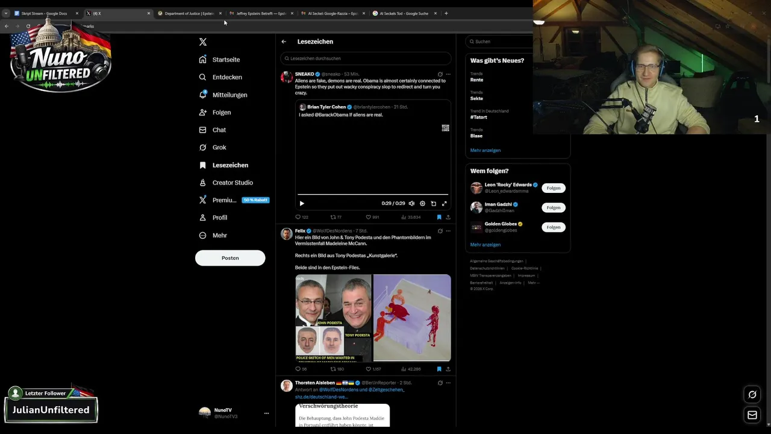The width and height of the screenshot is (771, 434).
Task: Follow Leon 'Rocky' Edwards
Action: pyautogui.click(x=554, y=188)
